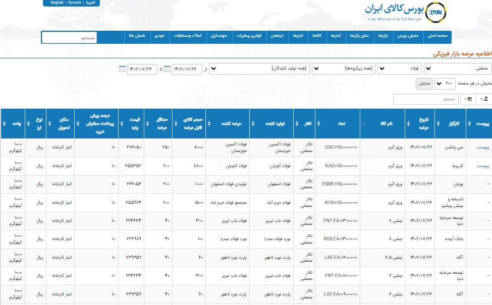Sort by the حجم کالای قابل عرضه arrows

176,124
